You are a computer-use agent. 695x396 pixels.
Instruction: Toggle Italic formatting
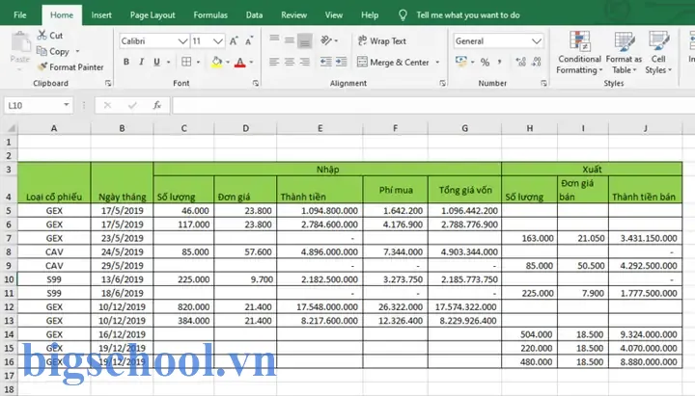coord(141,62)
